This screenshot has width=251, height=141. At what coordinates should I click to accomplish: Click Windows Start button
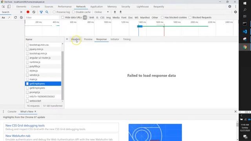(245, 3)
